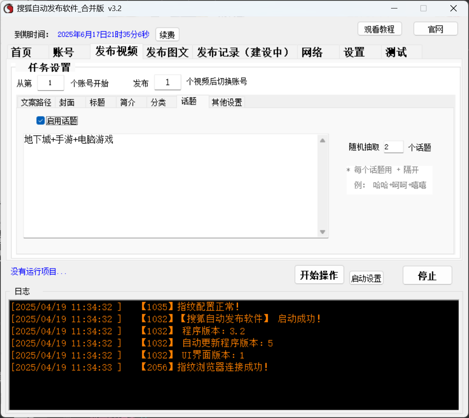Select the 发布视频 tab

[x=117, y=51]
